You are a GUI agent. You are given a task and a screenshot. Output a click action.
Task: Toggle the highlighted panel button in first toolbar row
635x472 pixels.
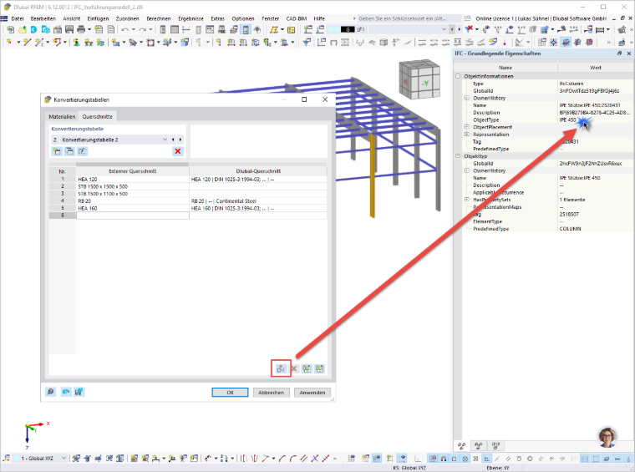[x=246, y=29]
